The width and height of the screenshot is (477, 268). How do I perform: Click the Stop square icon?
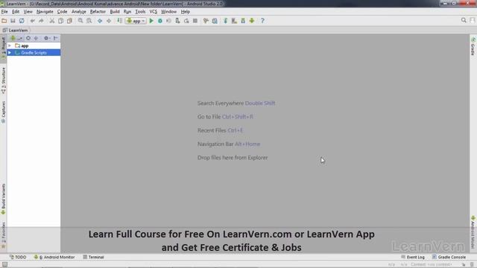[x=195, y=21]
